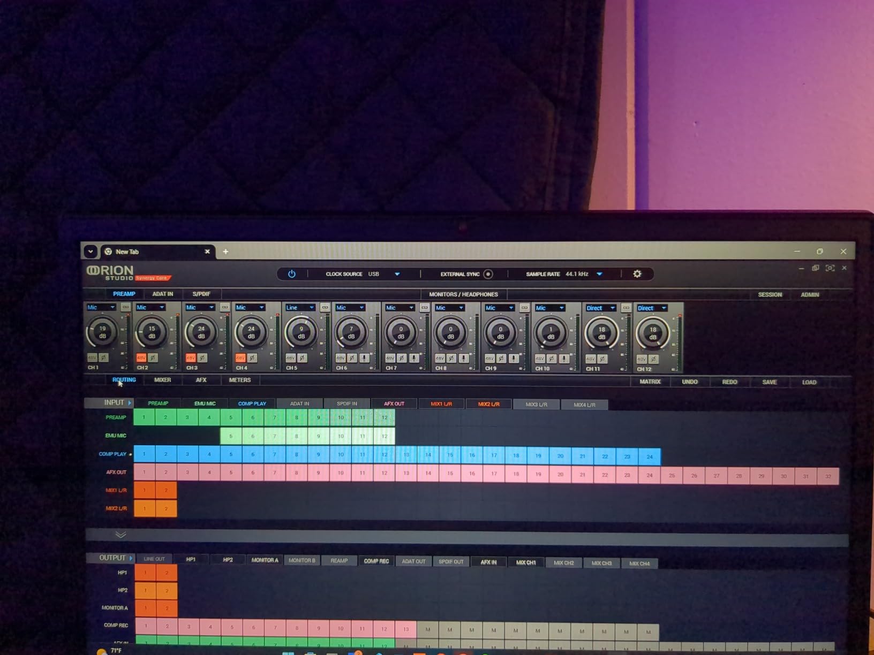Click the CH 6 gain knob at 7 dB
Screen dimensions: 874x655
pos(351,333)
